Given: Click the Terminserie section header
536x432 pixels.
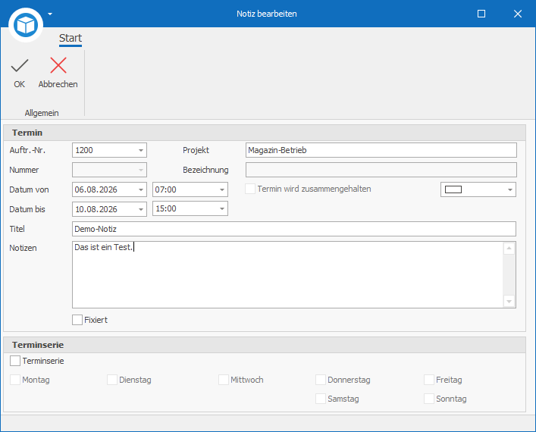Looking at the screenshot, I should point(265,345).
